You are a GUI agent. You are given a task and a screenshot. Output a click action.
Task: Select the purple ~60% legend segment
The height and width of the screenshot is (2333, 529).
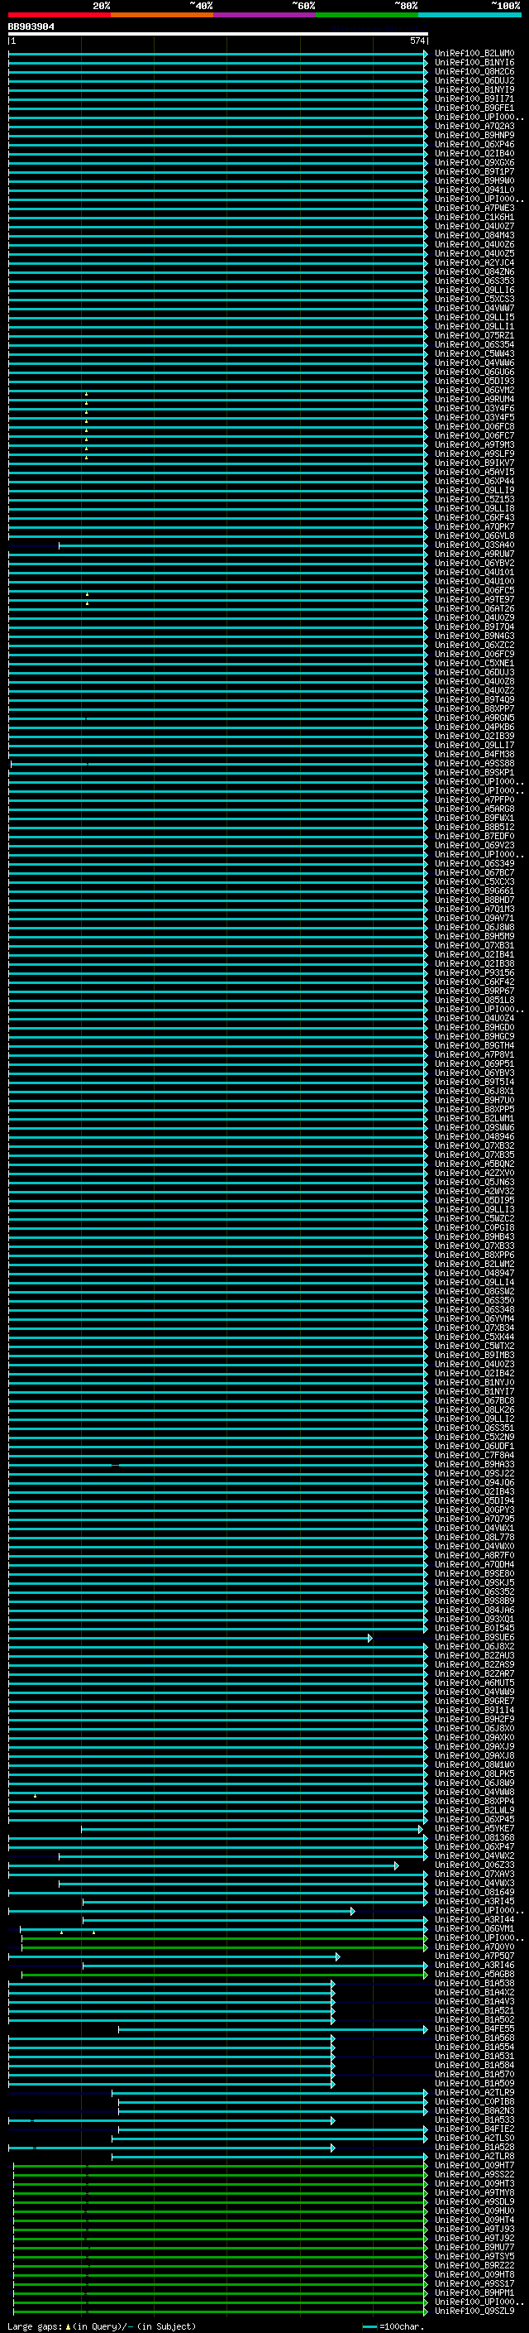(x=265, y=15)
